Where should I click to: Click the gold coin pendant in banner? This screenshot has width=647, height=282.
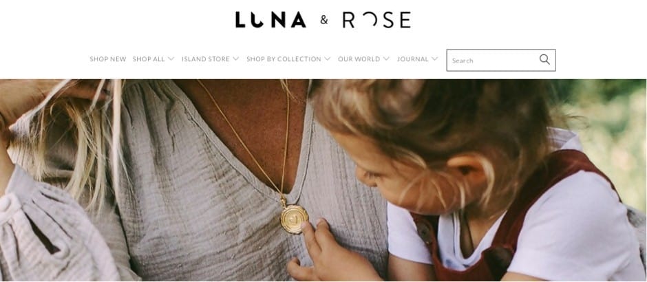tap(294, 219)
